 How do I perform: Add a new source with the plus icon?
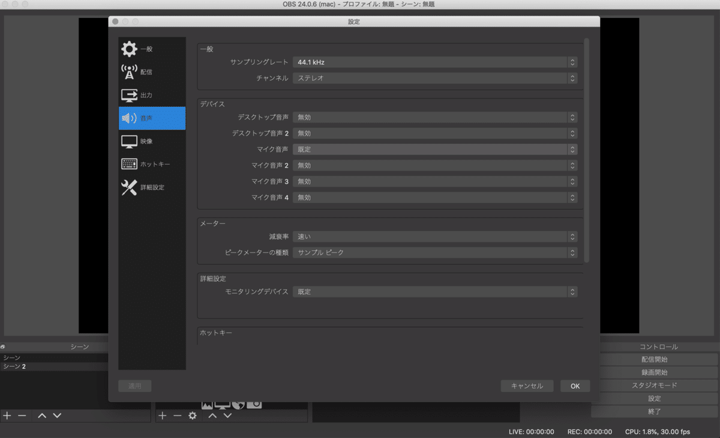click(x=162, y=415)
